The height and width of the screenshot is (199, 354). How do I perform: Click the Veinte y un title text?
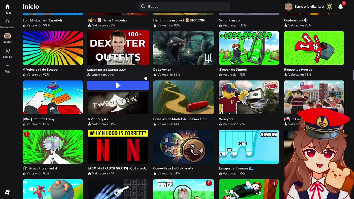click(x=98, y=119)
